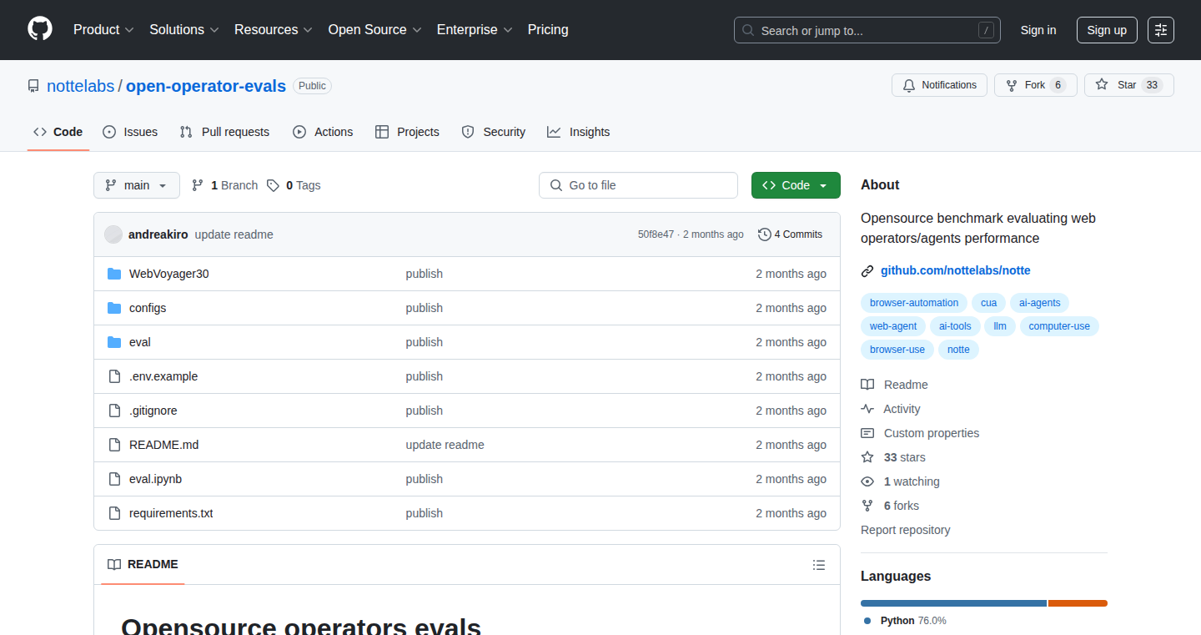This screenshot has width=1201, height=635.
Task: Click the branch icon beside 1 Branch
Action: [198, 185]
